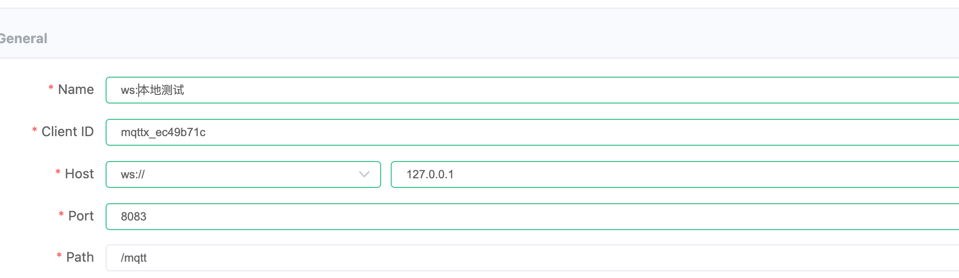Expand the Host protocol chevron arrow
This screenshot has height=278, width=959.
[364, 174]
